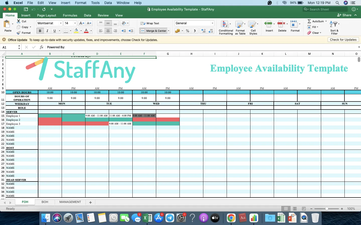
Task: Toggle Bold formatting
Action: (x=40, y=31)
